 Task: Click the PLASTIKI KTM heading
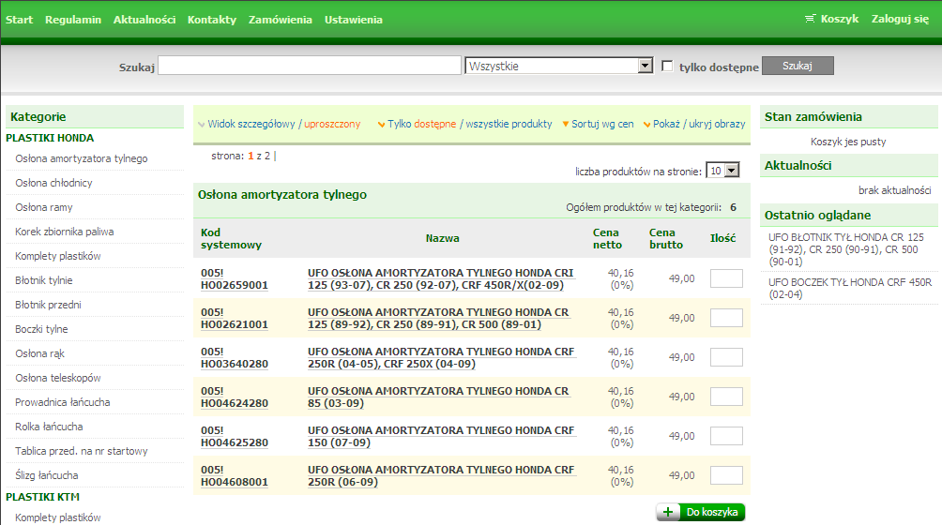(x=42, y=497)
